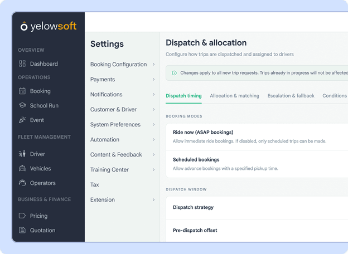This screenshot has width=348, height=254.
Task: Switch to Allocation & matching tab
Action: tap(234, 96)
